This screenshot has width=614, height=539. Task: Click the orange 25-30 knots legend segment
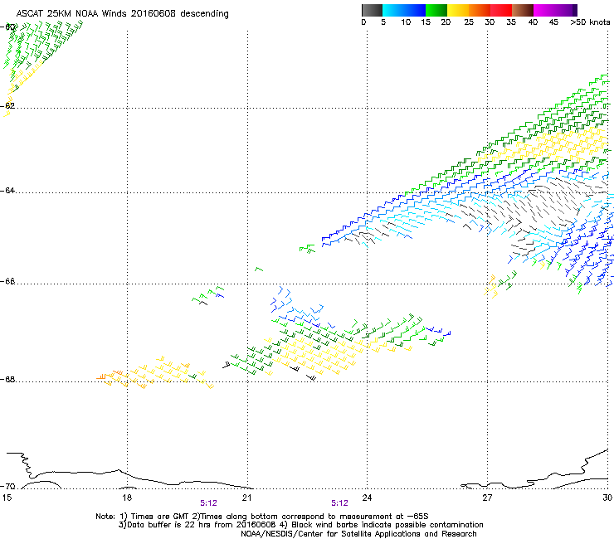pos(480,10)
